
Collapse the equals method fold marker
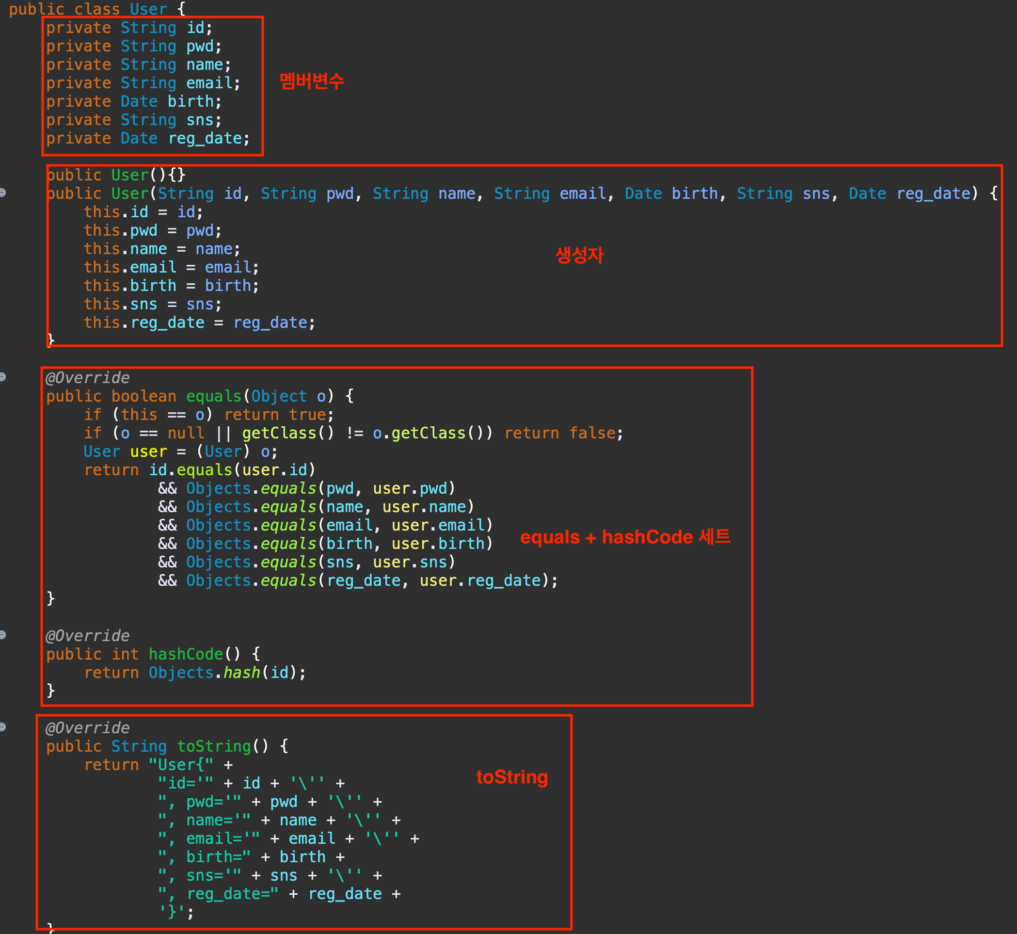[x=2, y=376]
